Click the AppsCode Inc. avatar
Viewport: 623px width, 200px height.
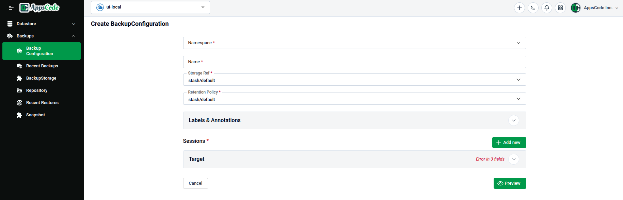576,8
